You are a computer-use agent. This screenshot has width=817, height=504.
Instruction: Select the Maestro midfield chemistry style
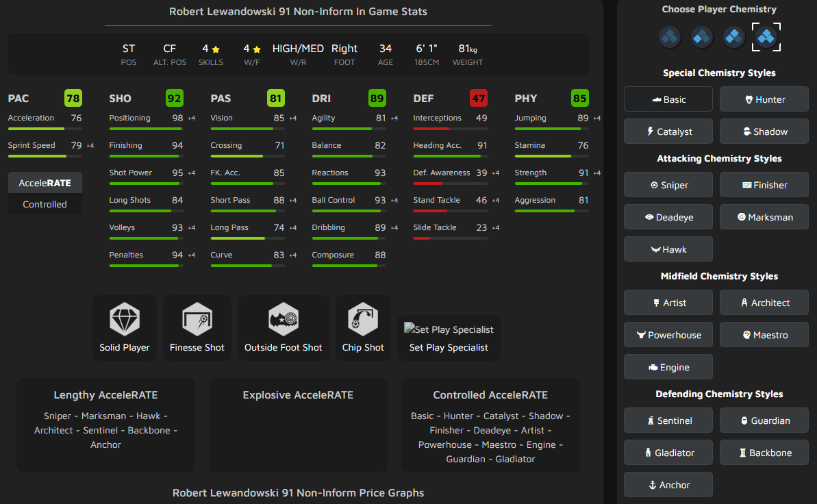(x=764, y=334)
